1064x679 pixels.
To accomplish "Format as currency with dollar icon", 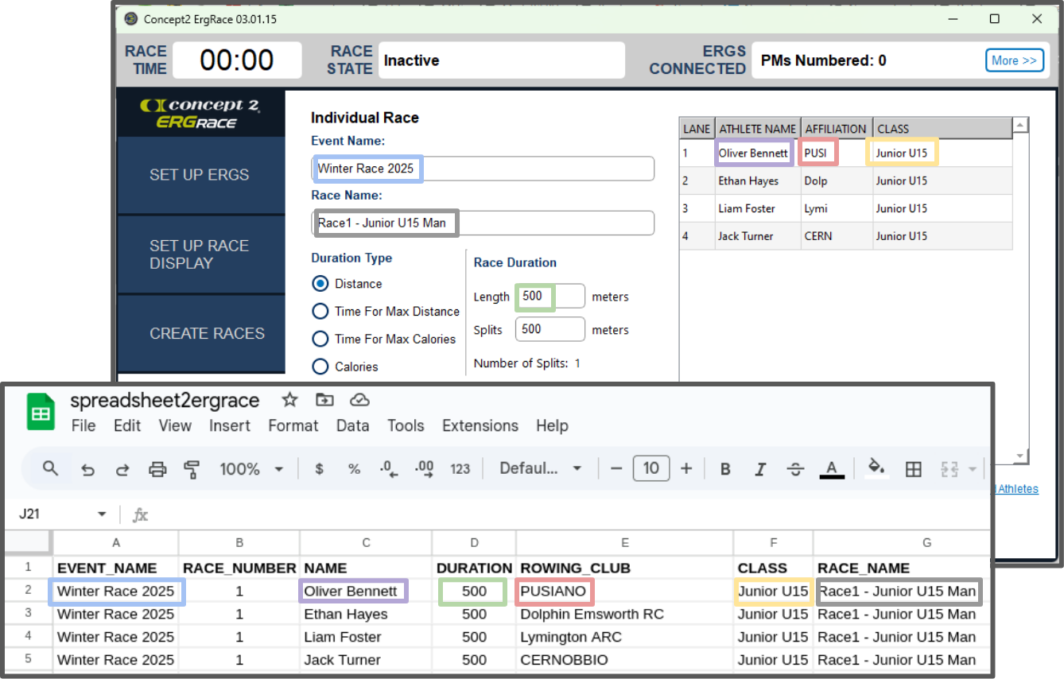I will pyautogui.click(x=320, y=469).
